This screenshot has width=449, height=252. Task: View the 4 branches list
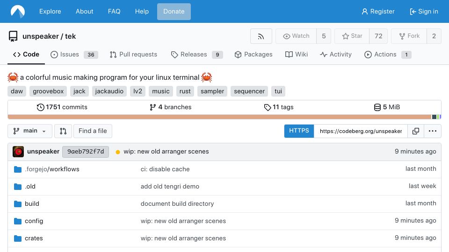pos(170,107)
